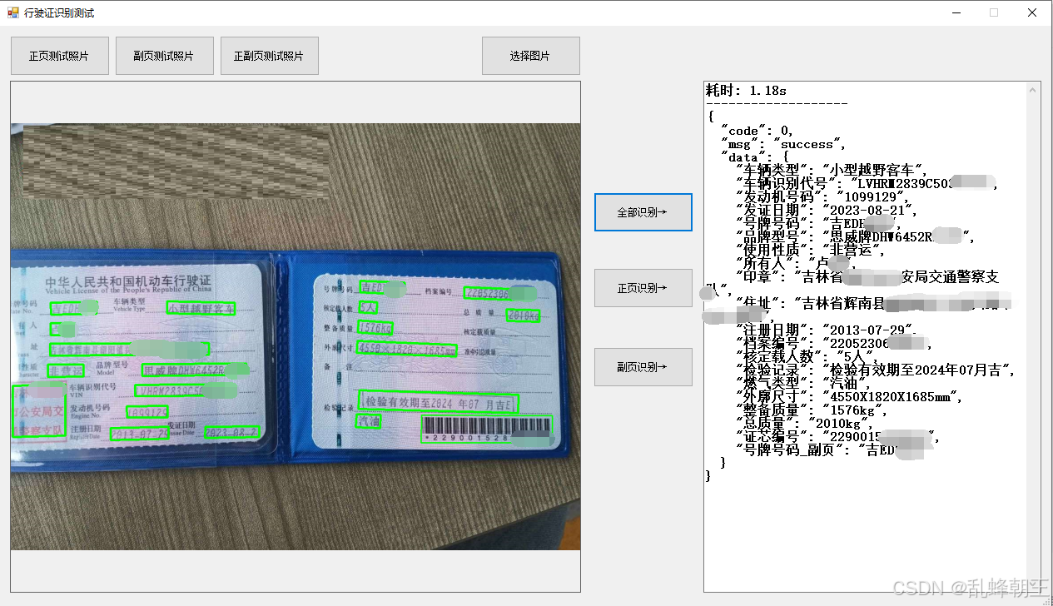Run 副页识别 recognition
Viewport: 1053px width, 606px height.
(x=643, y=366)
